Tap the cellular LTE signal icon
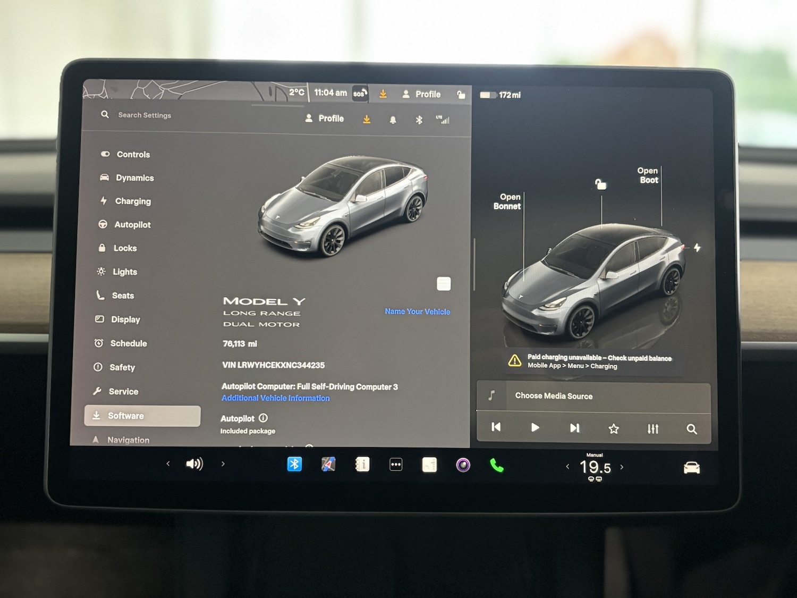This screenshot has width=797, height=598. tap(444, 119)
